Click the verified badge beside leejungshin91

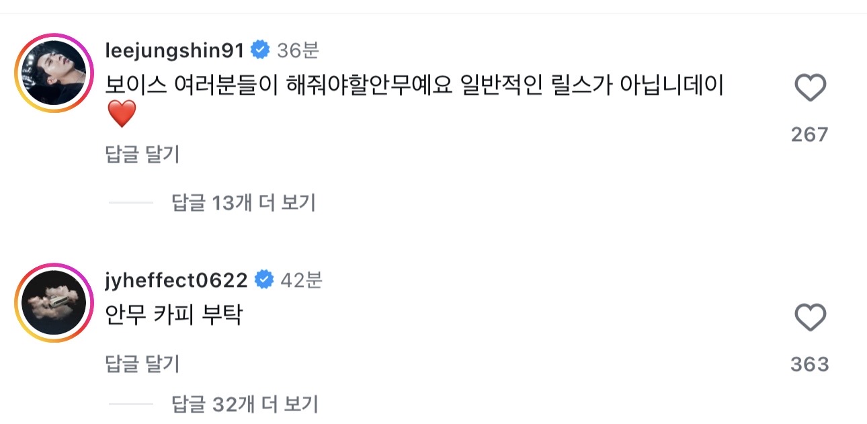260,50
